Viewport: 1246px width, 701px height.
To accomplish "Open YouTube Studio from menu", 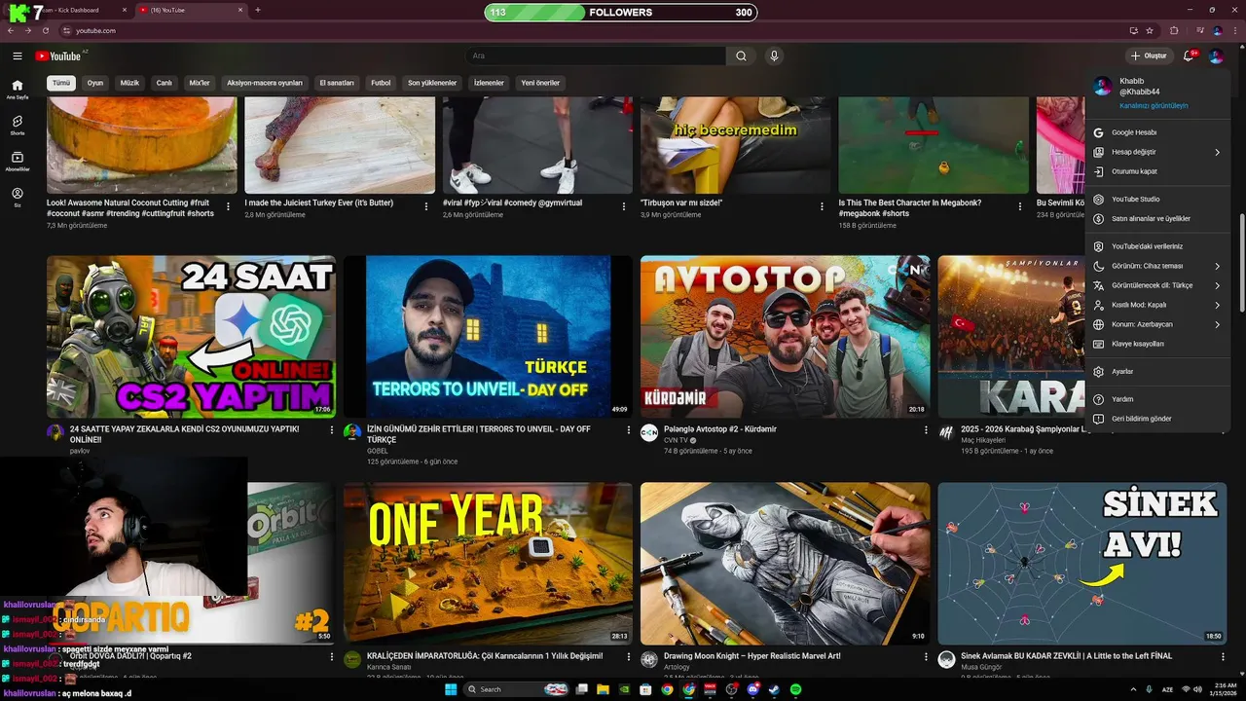I will pyautogui.click(x=1157, y=199).
